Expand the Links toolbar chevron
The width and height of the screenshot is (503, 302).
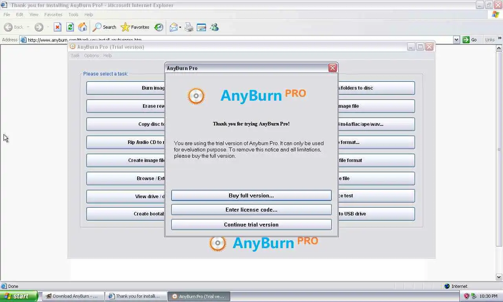(500, 39)
